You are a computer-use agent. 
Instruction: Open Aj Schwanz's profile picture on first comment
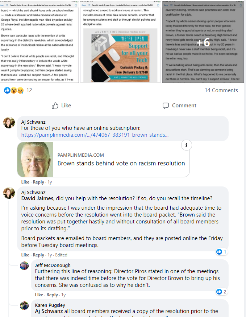tap(9, 123)
